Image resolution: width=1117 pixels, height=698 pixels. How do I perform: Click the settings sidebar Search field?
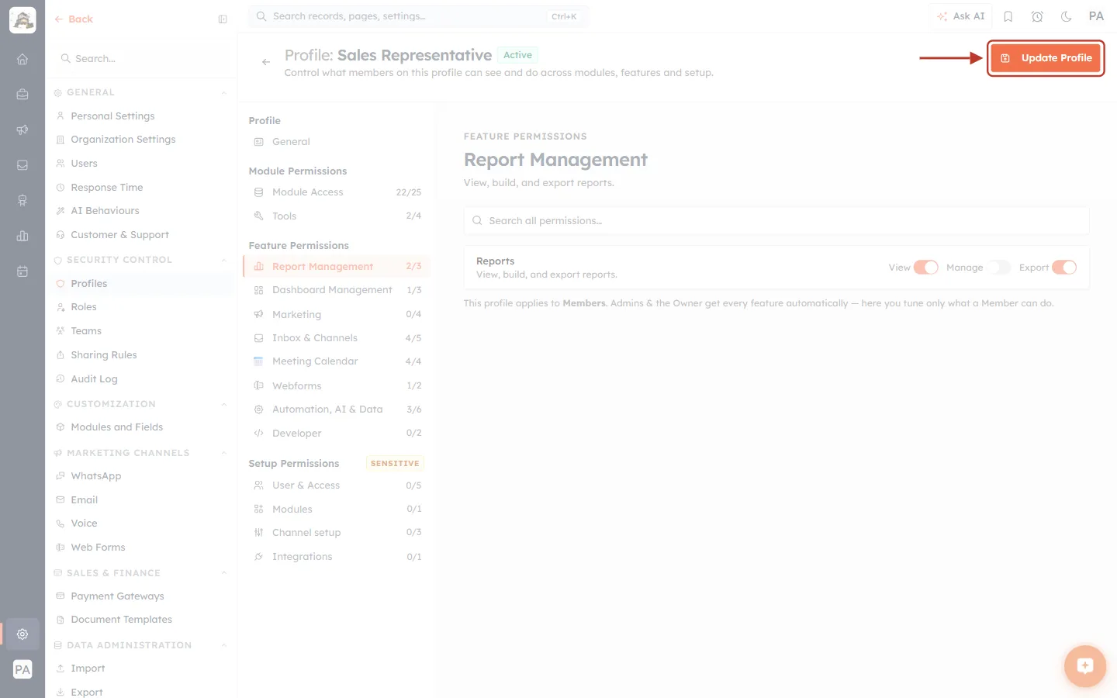[x=141, y=59]
